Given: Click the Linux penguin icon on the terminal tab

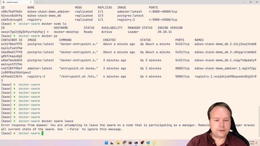Looking at the screenshot, I should [3, 2].
